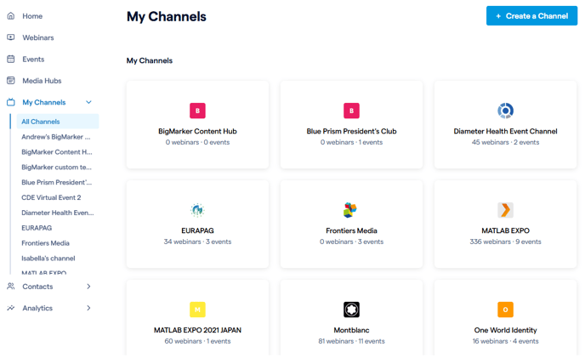This screenshot has width=585, height=364.
Task: Open the Frontiers Media card title
Action: [351, 230]
